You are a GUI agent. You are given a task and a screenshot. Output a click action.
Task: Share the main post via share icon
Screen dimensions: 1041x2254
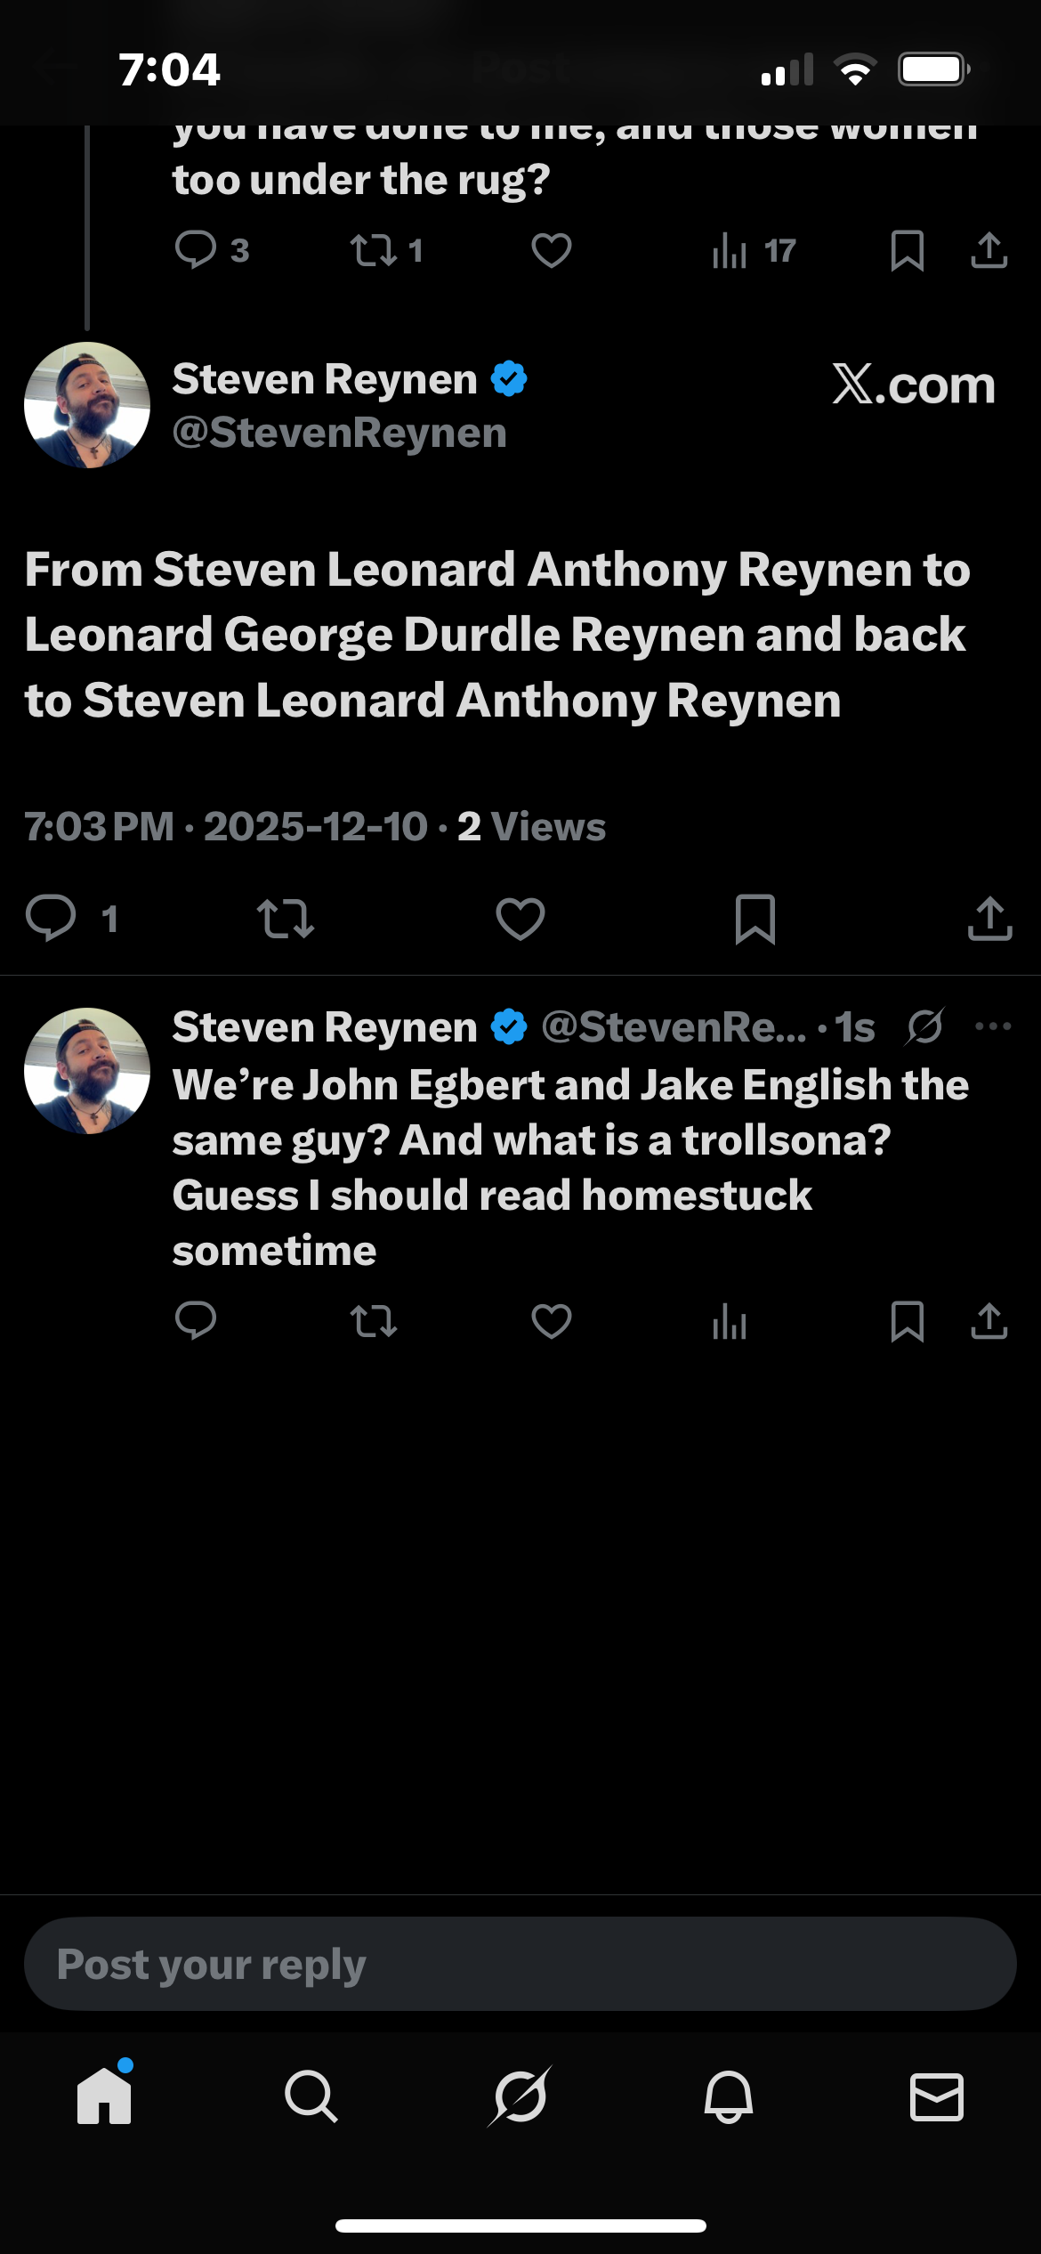pyautogui.click(x=989, y=919)
